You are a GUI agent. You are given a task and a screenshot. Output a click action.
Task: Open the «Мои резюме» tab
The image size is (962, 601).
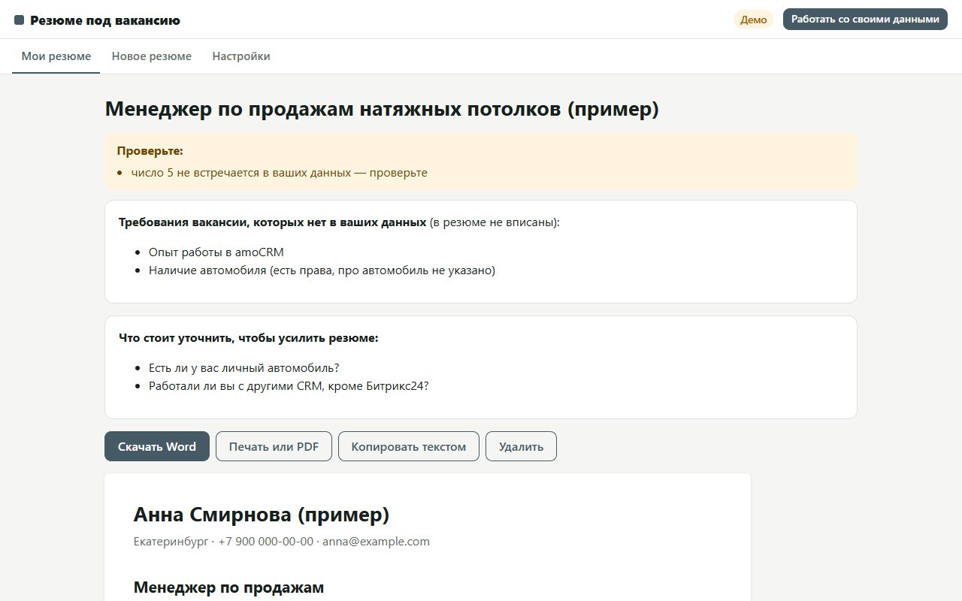point(56,56)
